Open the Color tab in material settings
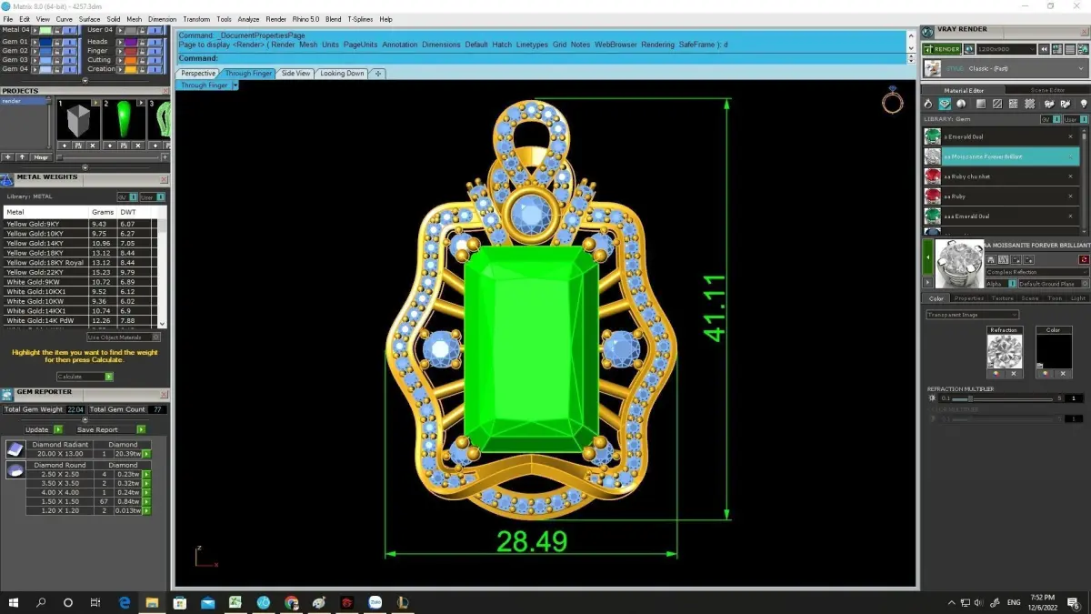This screenshot has width=1091, height=614. coord(936,298)
